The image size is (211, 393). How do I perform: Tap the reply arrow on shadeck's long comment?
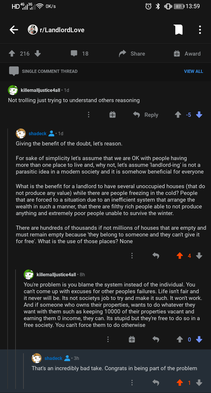pyautogui.click(x=156, y=255)
